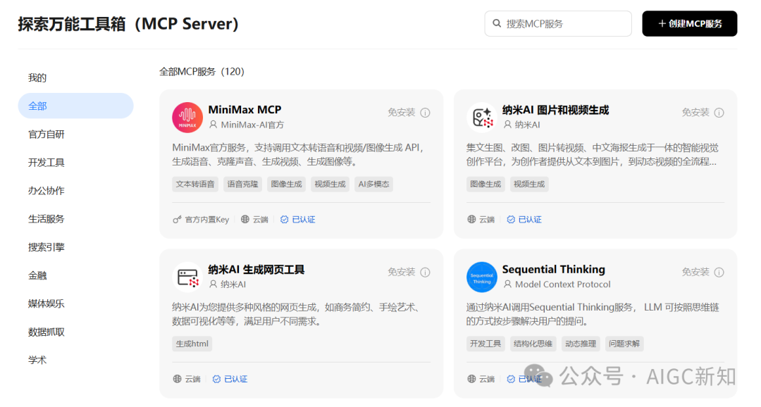Image resolution: width=761 pixels, height=407 pixels.
Task: Switch to the 办公协作 category
Action: [75, 191]
